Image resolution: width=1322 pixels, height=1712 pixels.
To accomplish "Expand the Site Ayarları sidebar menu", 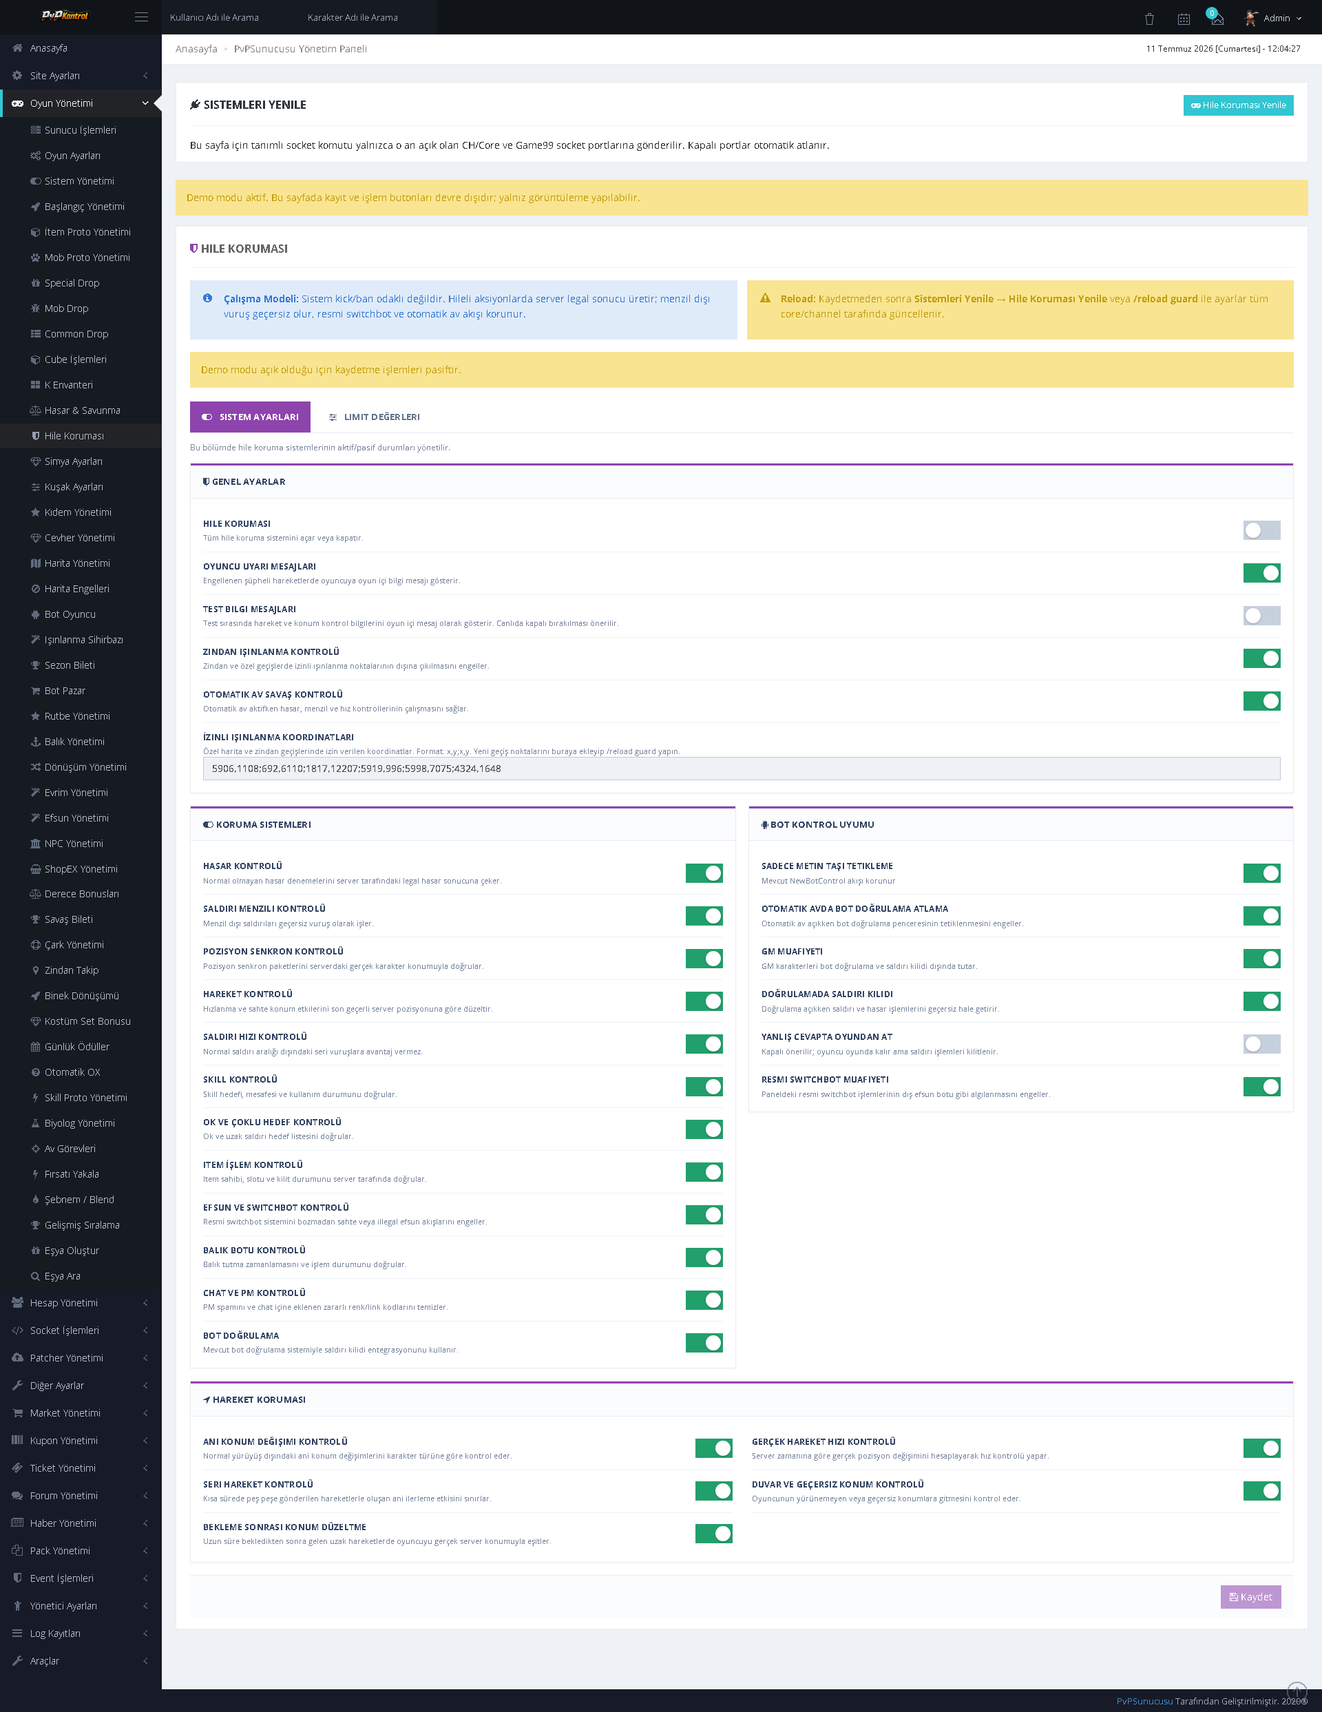I will (x=81, y=75).
